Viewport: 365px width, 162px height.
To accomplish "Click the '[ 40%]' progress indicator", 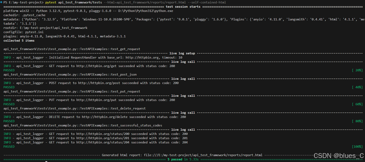I will coord(357,87).
